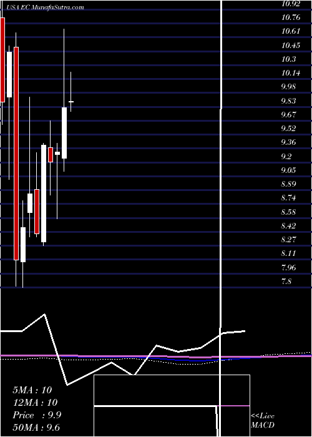This screenshot has height=437, width=312.
Task: Click the 10.92 price axis label
Action: [291, 4]
